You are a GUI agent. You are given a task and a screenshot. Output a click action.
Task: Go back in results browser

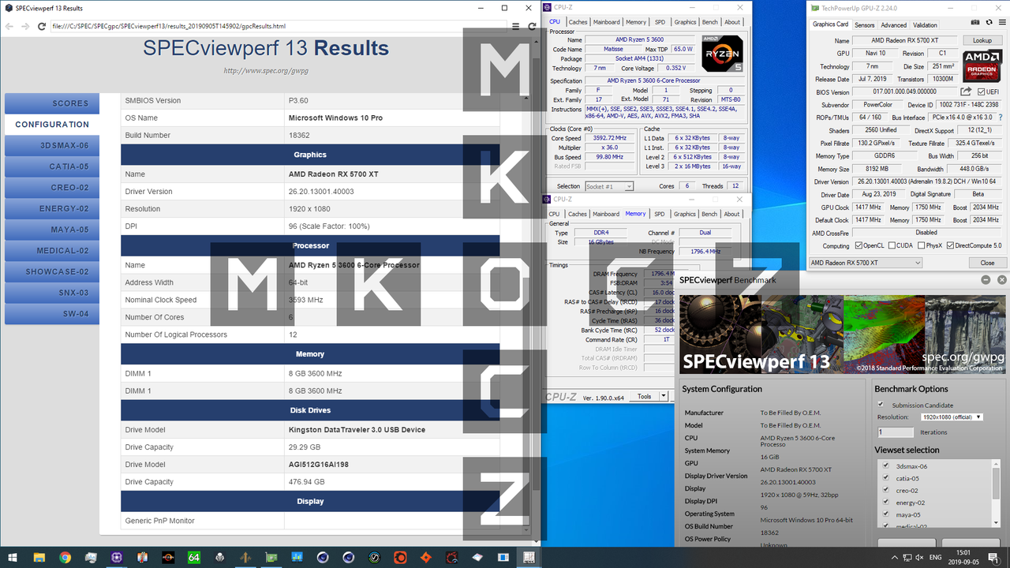tap(9, 26)
